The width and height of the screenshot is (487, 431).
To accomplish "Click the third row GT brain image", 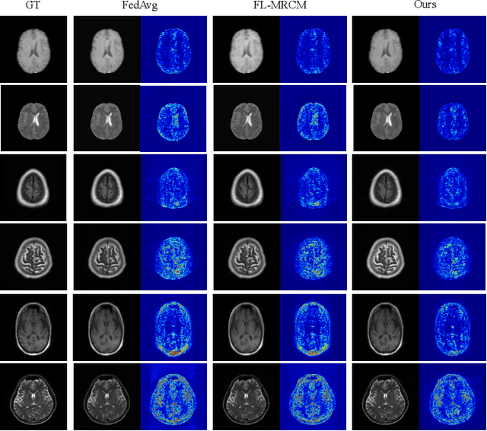I will click(x=33, y=187).
